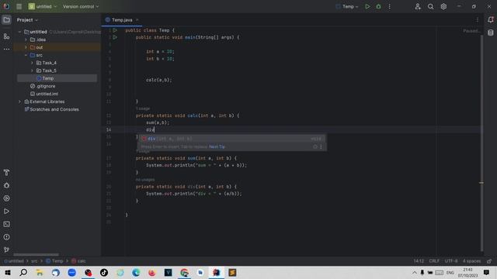Open the Problems tool window
The width and height of the screenshot is (497, 279).
click(6, 237)
